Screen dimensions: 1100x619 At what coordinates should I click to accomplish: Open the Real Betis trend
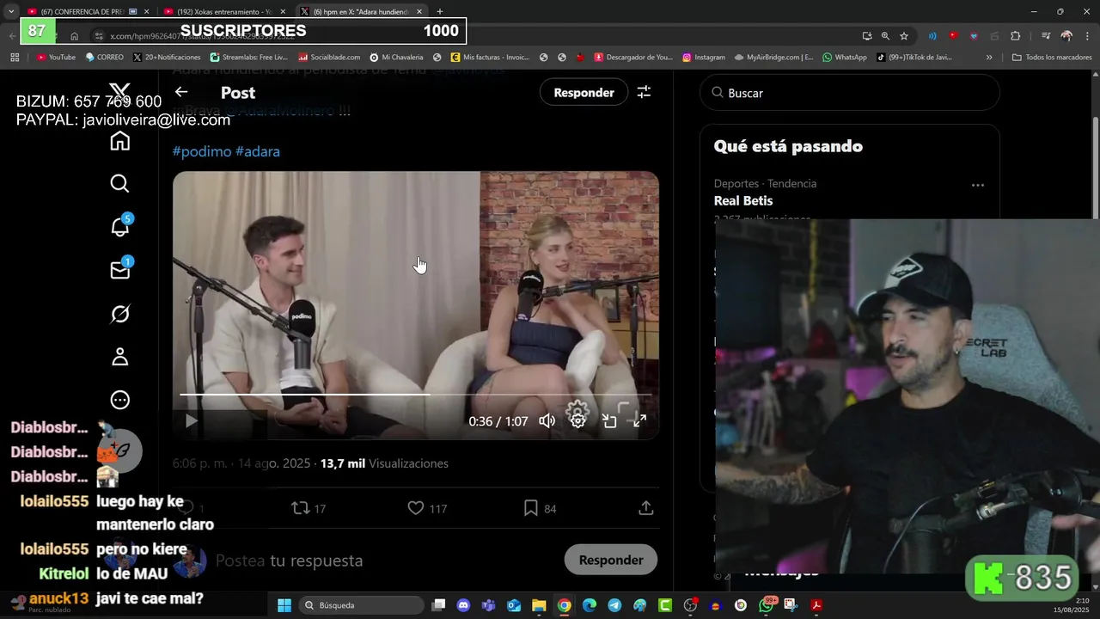[743, 200]
